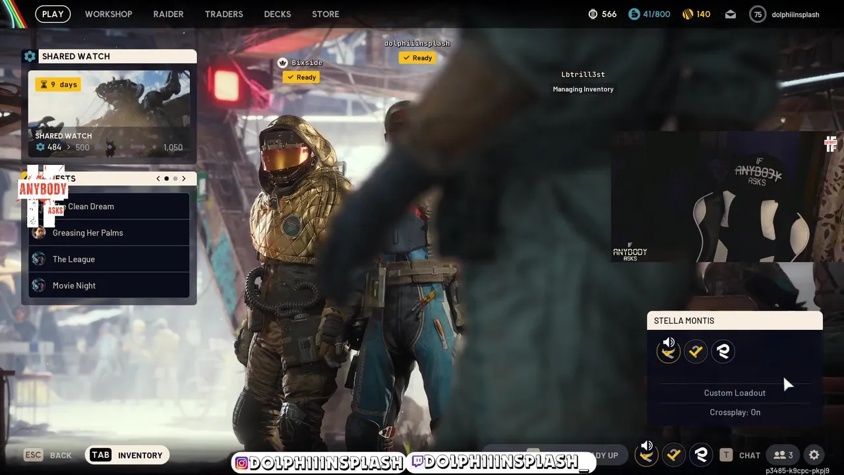844x475 pixels.
Task: Open dolphiiinsplash profile name in top bar
Action: coord(795,14)
